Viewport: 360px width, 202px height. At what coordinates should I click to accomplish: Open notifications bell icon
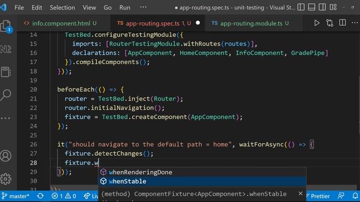[x=355, y=196]
